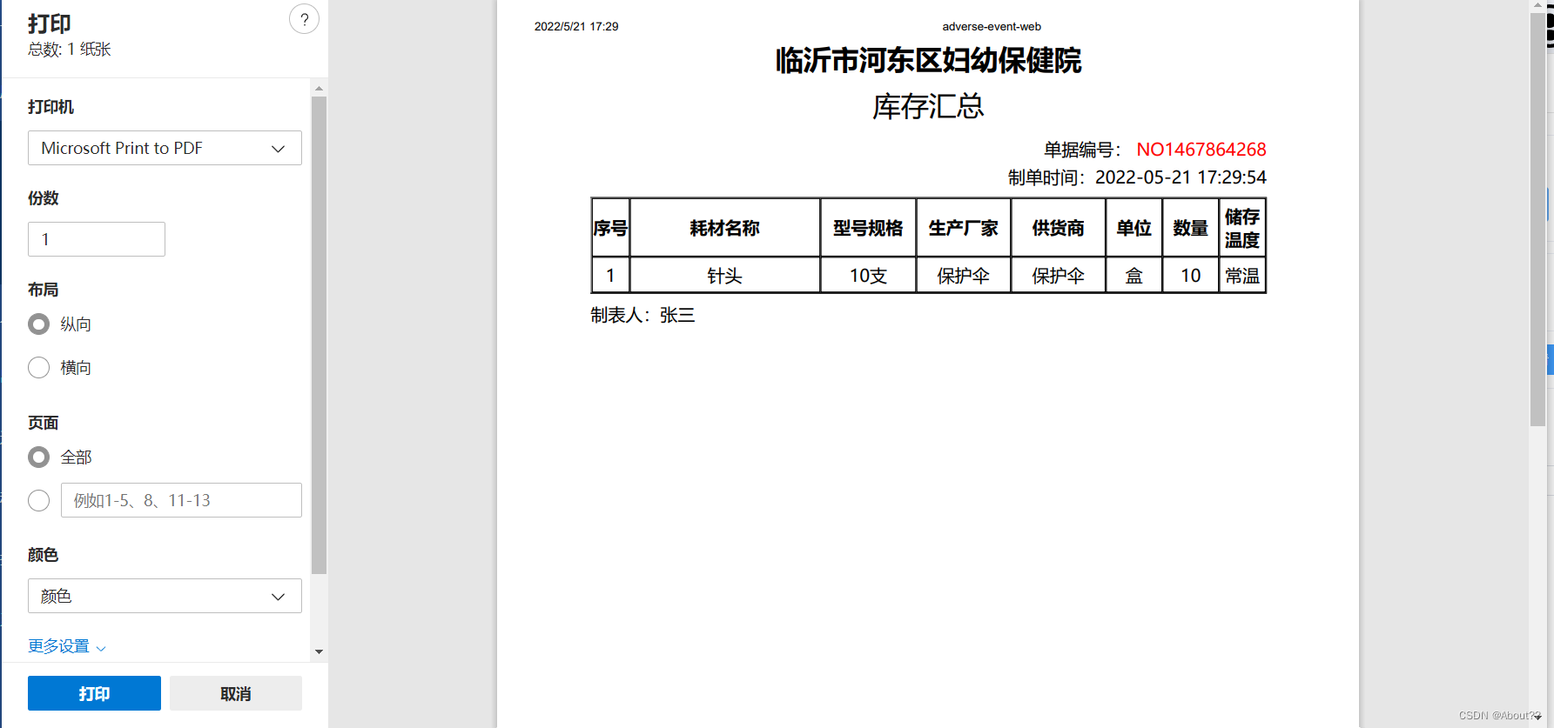The image size is (1554, 728).
Task: Click the 序号 column header
Action: [x=610, y=228]
